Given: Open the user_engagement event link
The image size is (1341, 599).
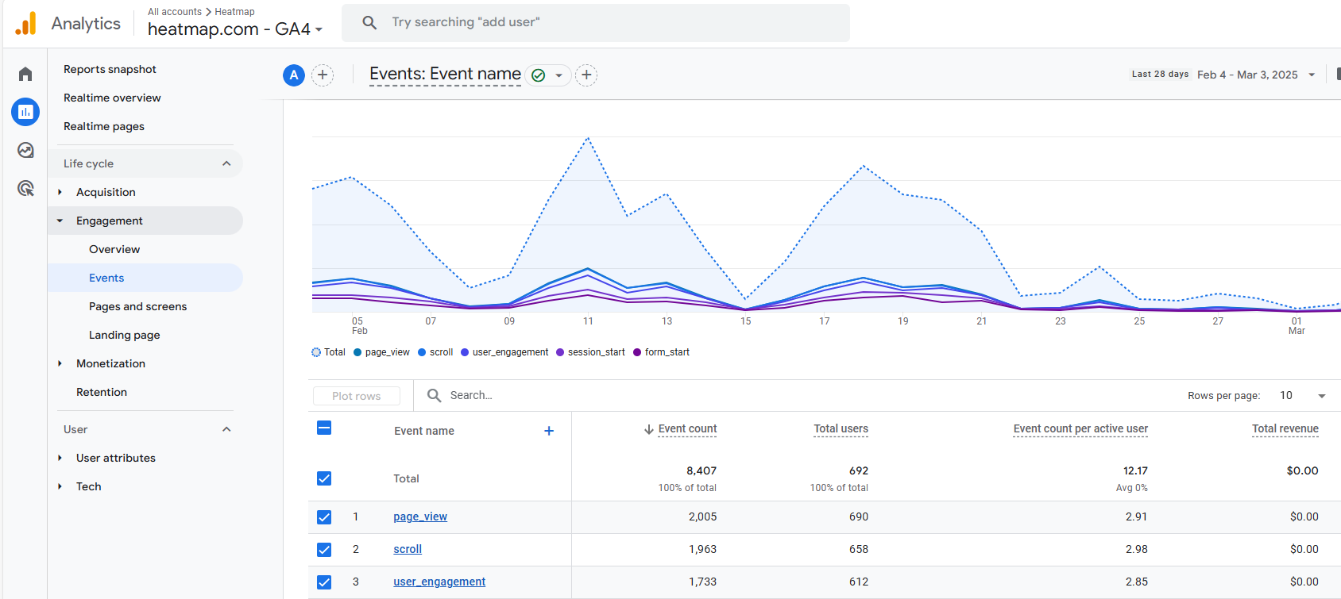Looking at the screenshot, I should 439,582.
